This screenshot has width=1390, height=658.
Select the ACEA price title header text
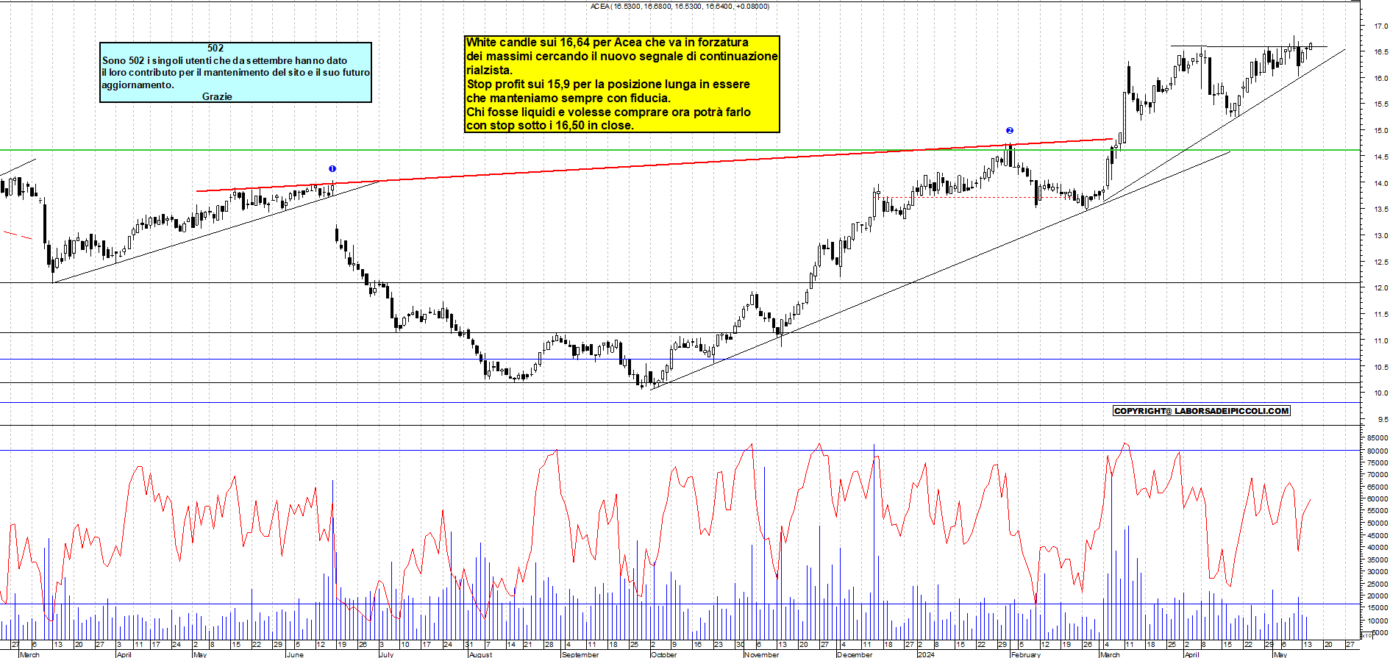point(680,6)
